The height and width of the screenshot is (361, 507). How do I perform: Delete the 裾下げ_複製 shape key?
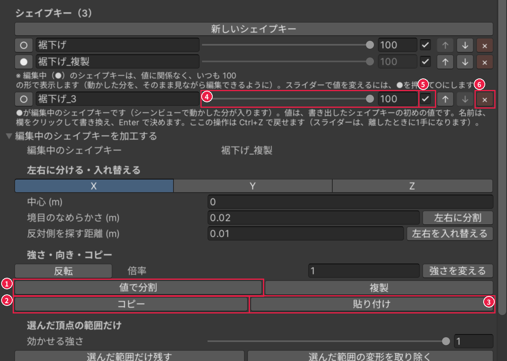pyautogui.click(x=485, y=61)
